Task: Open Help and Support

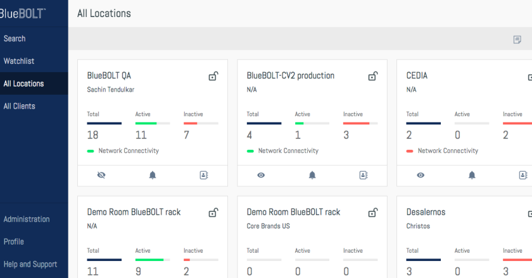Action: (x=30, y=264)
